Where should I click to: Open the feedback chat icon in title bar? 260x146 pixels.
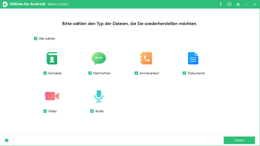pyautogui.click(x=229, y=5)
